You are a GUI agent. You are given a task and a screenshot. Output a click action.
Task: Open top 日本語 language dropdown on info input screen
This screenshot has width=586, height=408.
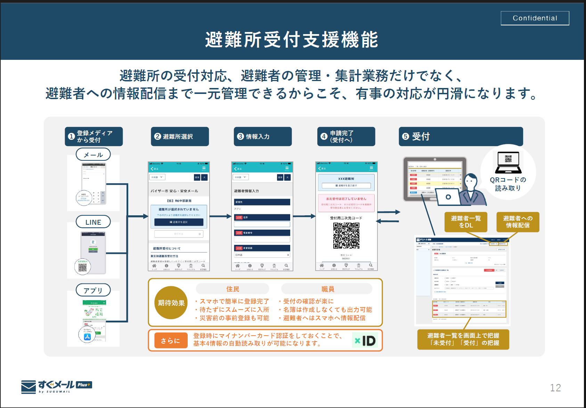pos(241,177)
